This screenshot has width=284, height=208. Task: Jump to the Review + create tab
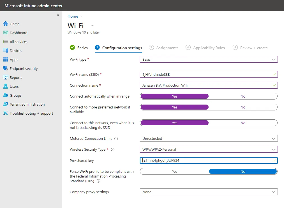click(x=250, y=48)
